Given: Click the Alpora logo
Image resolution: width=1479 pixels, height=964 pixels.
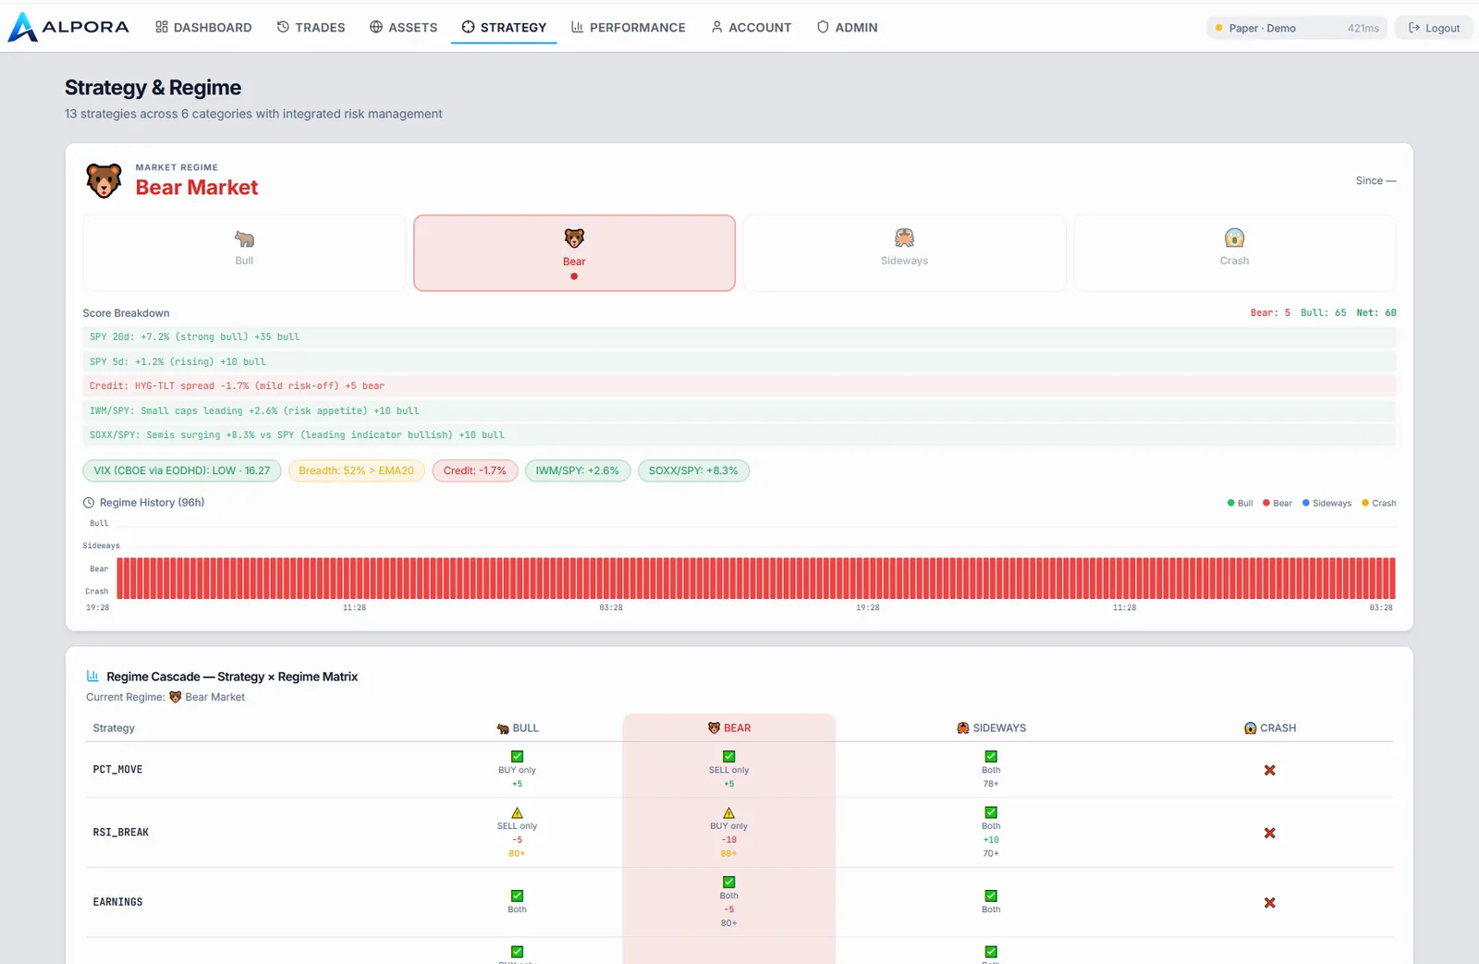Looking at the screenshot, I should click(x=68, y=27).
